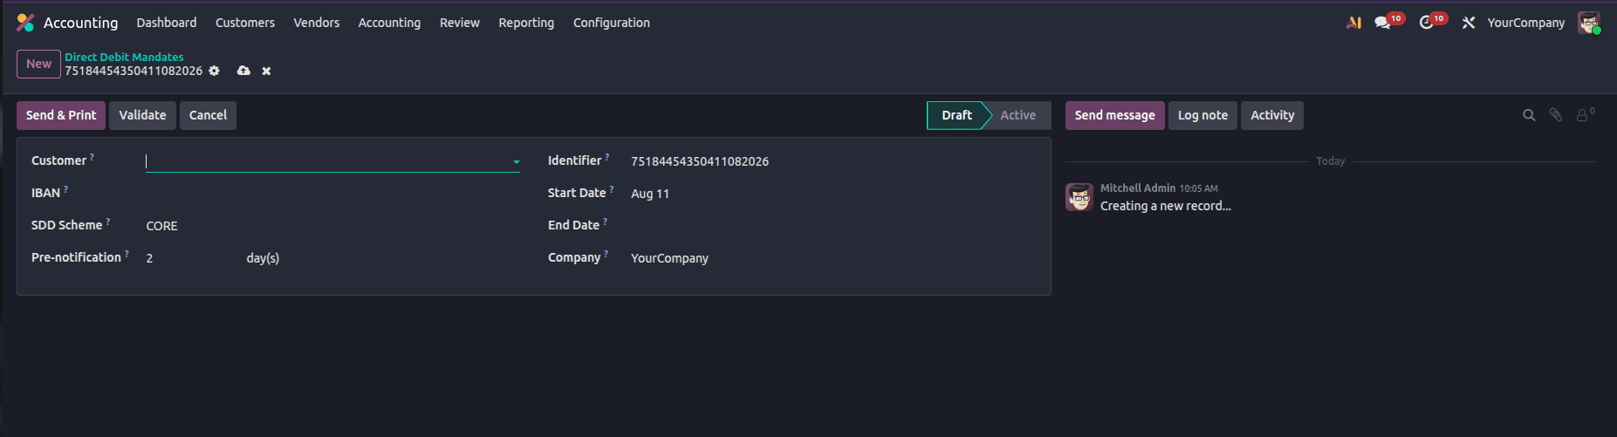Go back to Direct Debit Mandates breadcrumb
This screenshot has width=1617, height=437.
[x=124, y=57]
